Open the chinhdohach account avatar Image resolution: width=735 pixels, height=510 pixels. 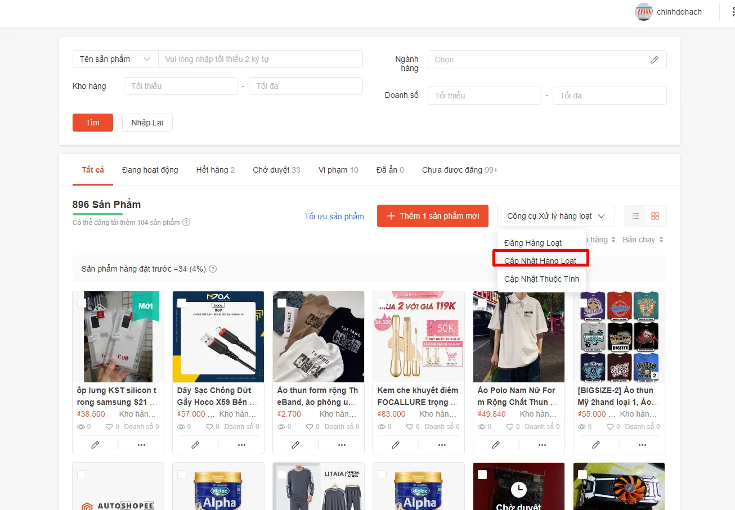point(644,12)
